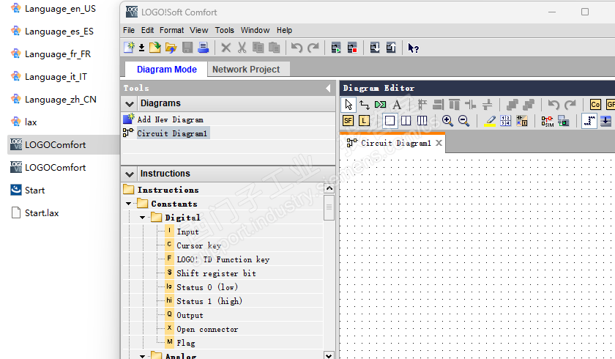Start the SIM simulation icon
The width and height of the screenshot is (615, 359).
(x=547, y=121)
